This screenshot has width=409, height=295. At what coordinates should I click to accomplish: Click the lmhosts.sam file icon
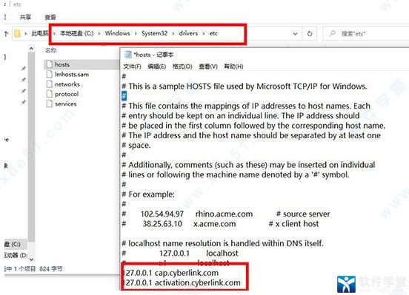(x=50, y=74)
